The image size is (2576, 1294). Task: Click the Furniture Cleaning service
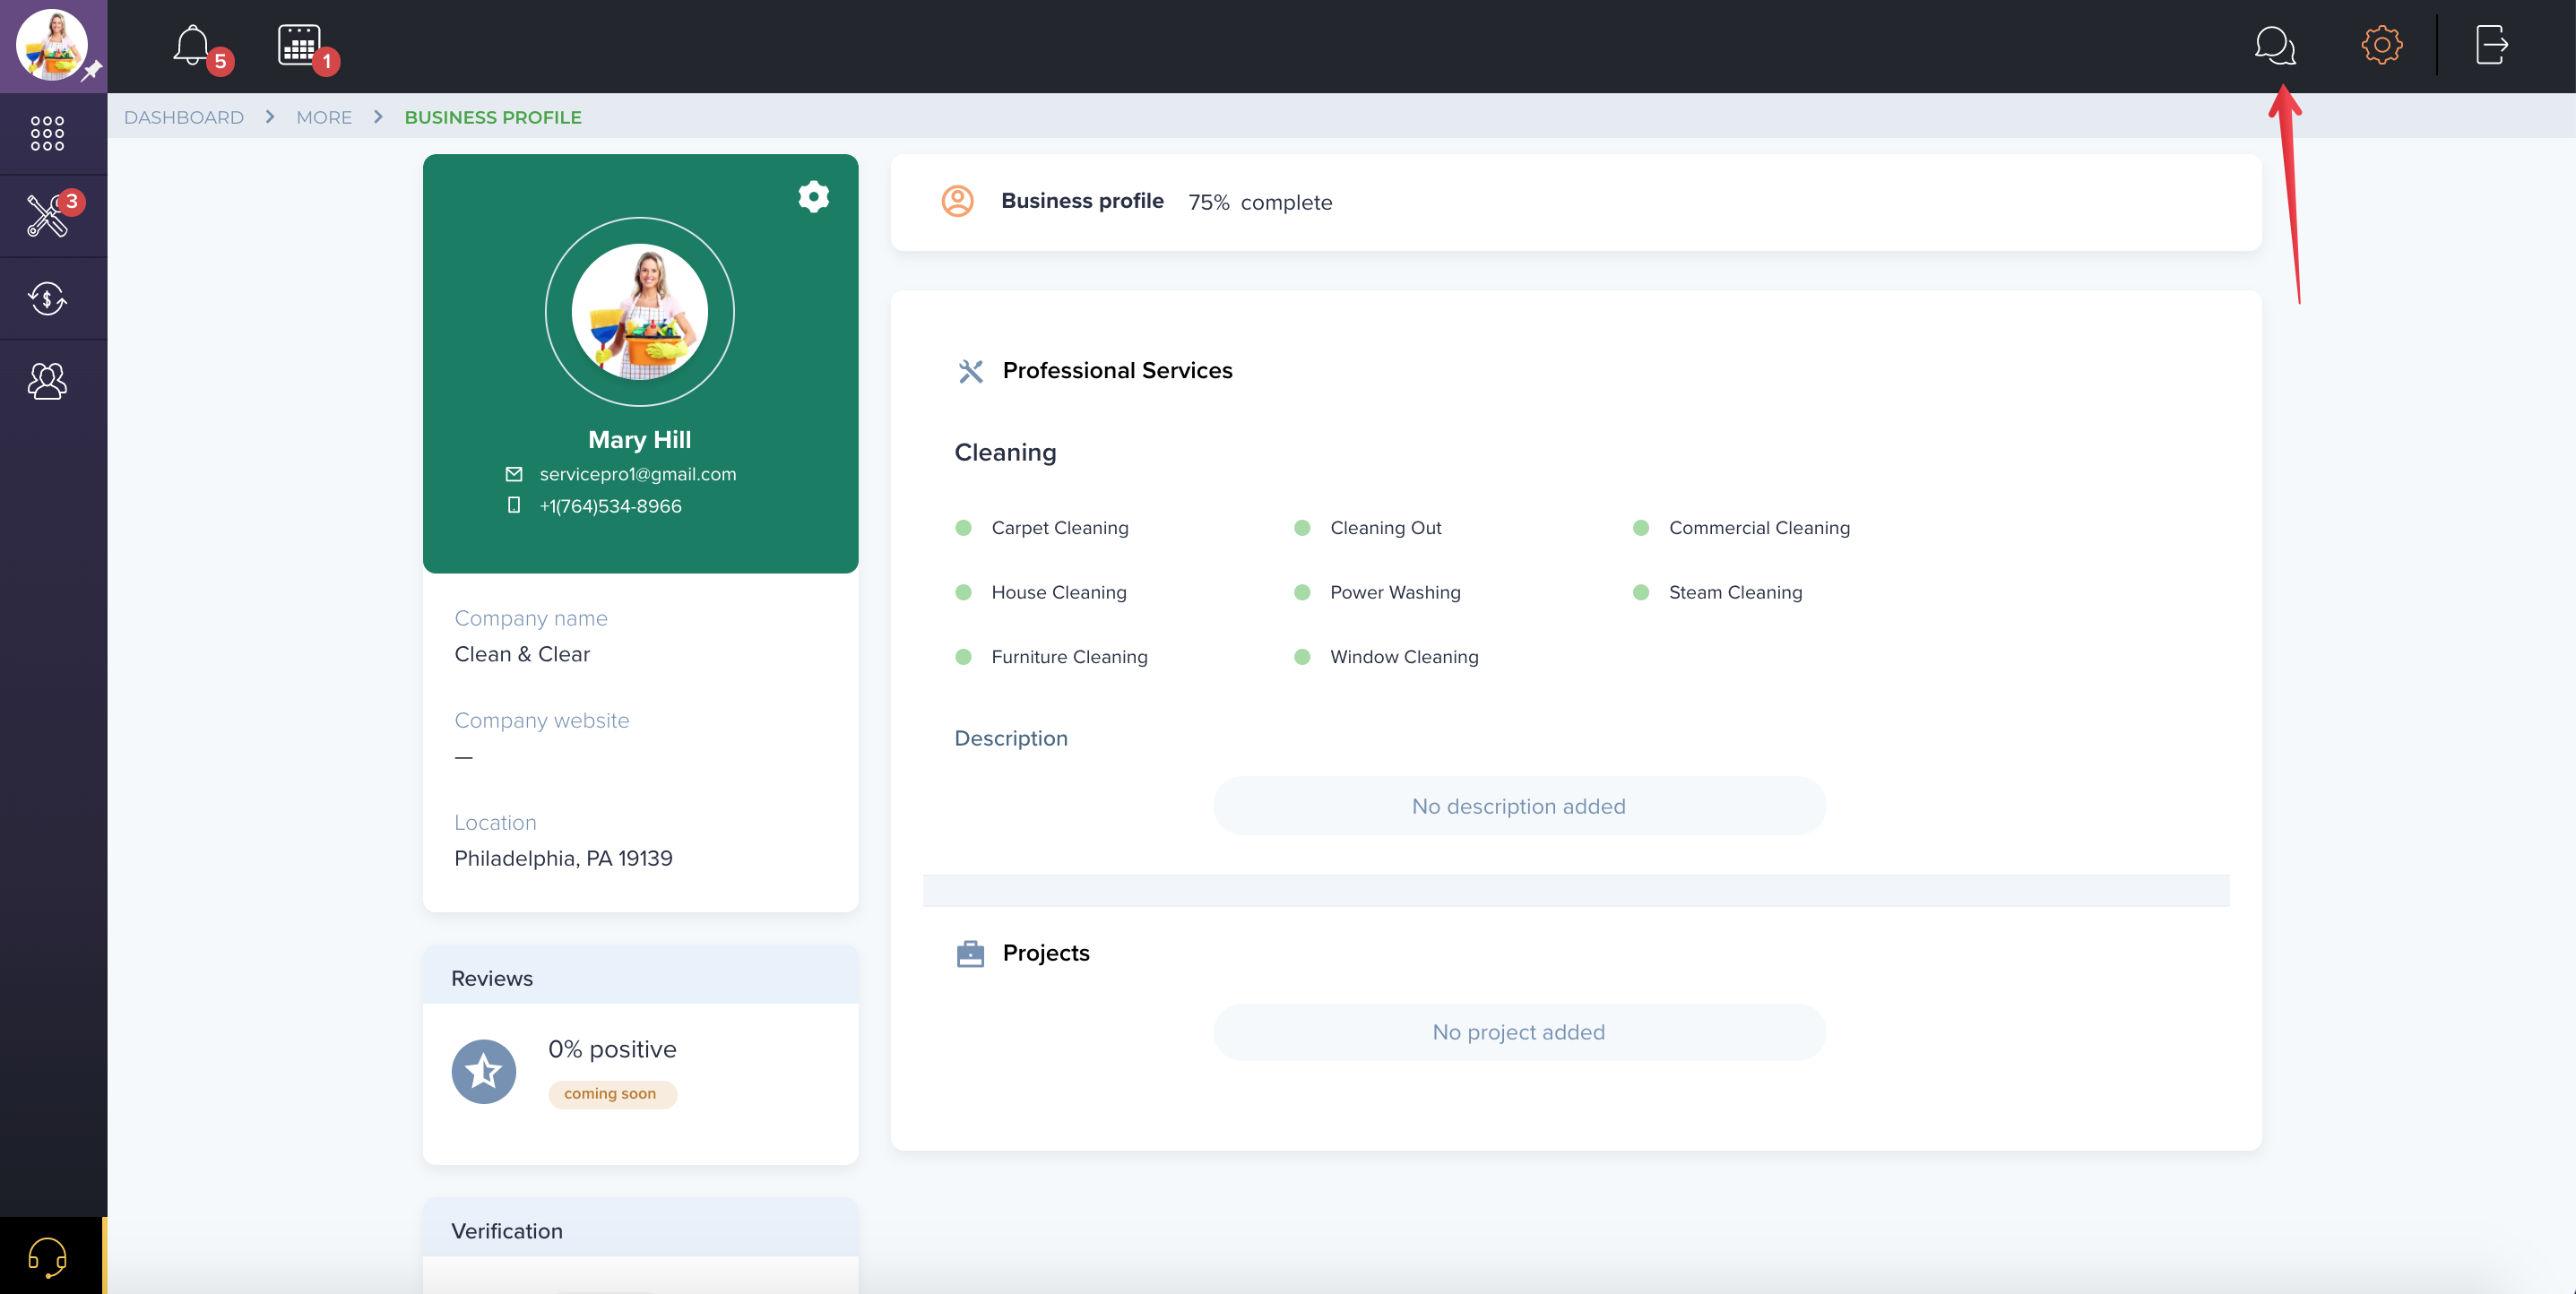click(1069, 657)
